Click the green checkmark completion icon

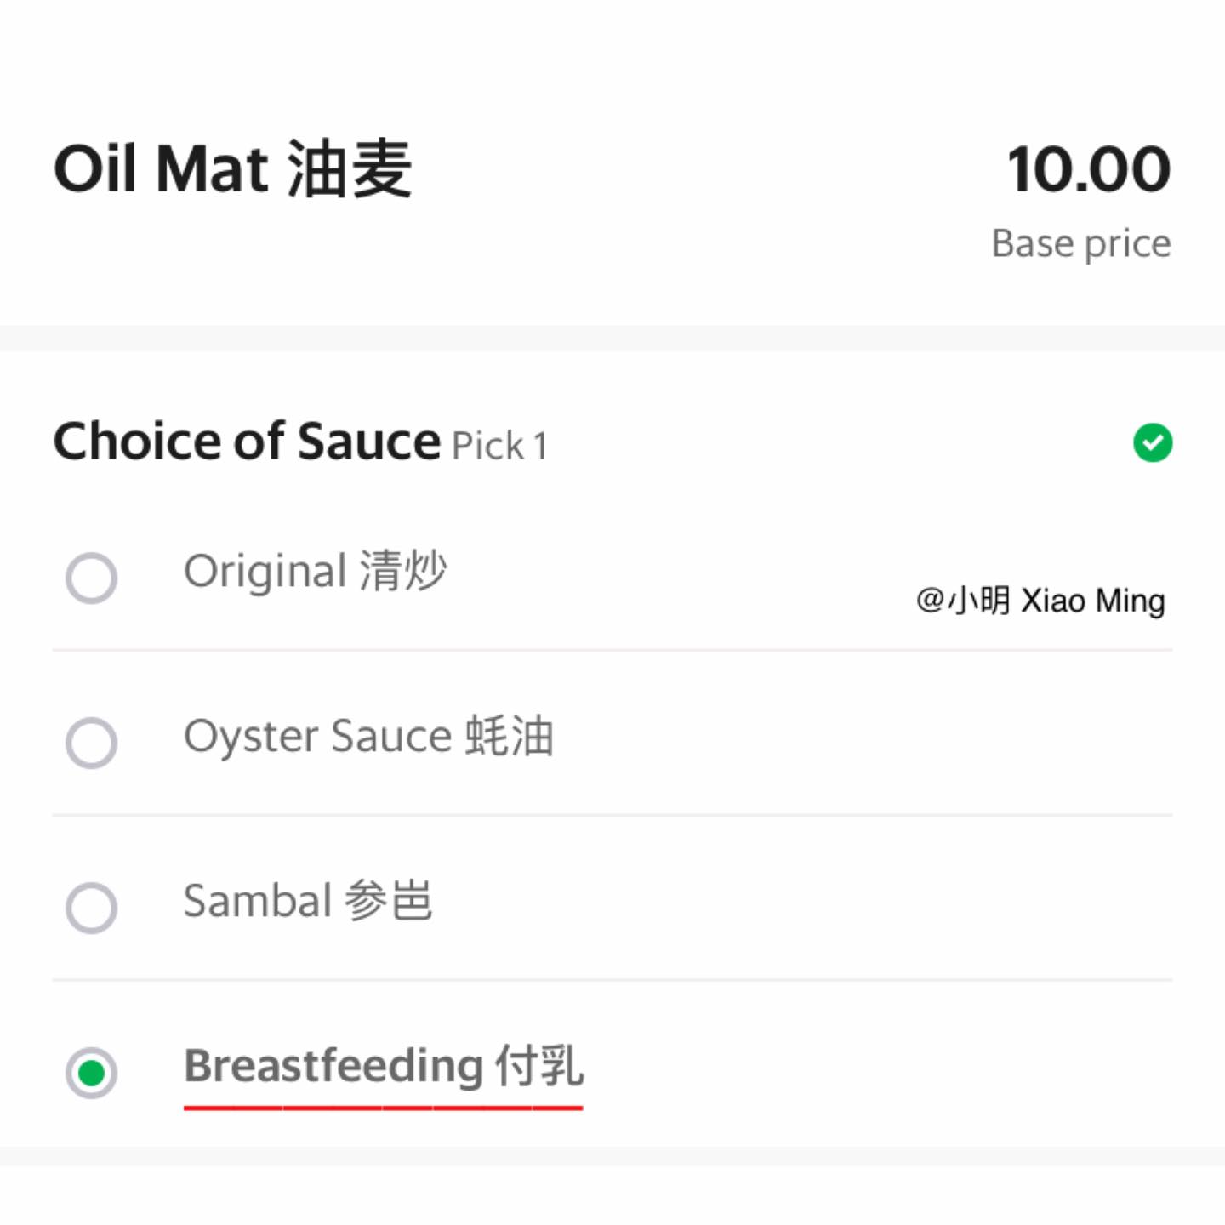1153,442
